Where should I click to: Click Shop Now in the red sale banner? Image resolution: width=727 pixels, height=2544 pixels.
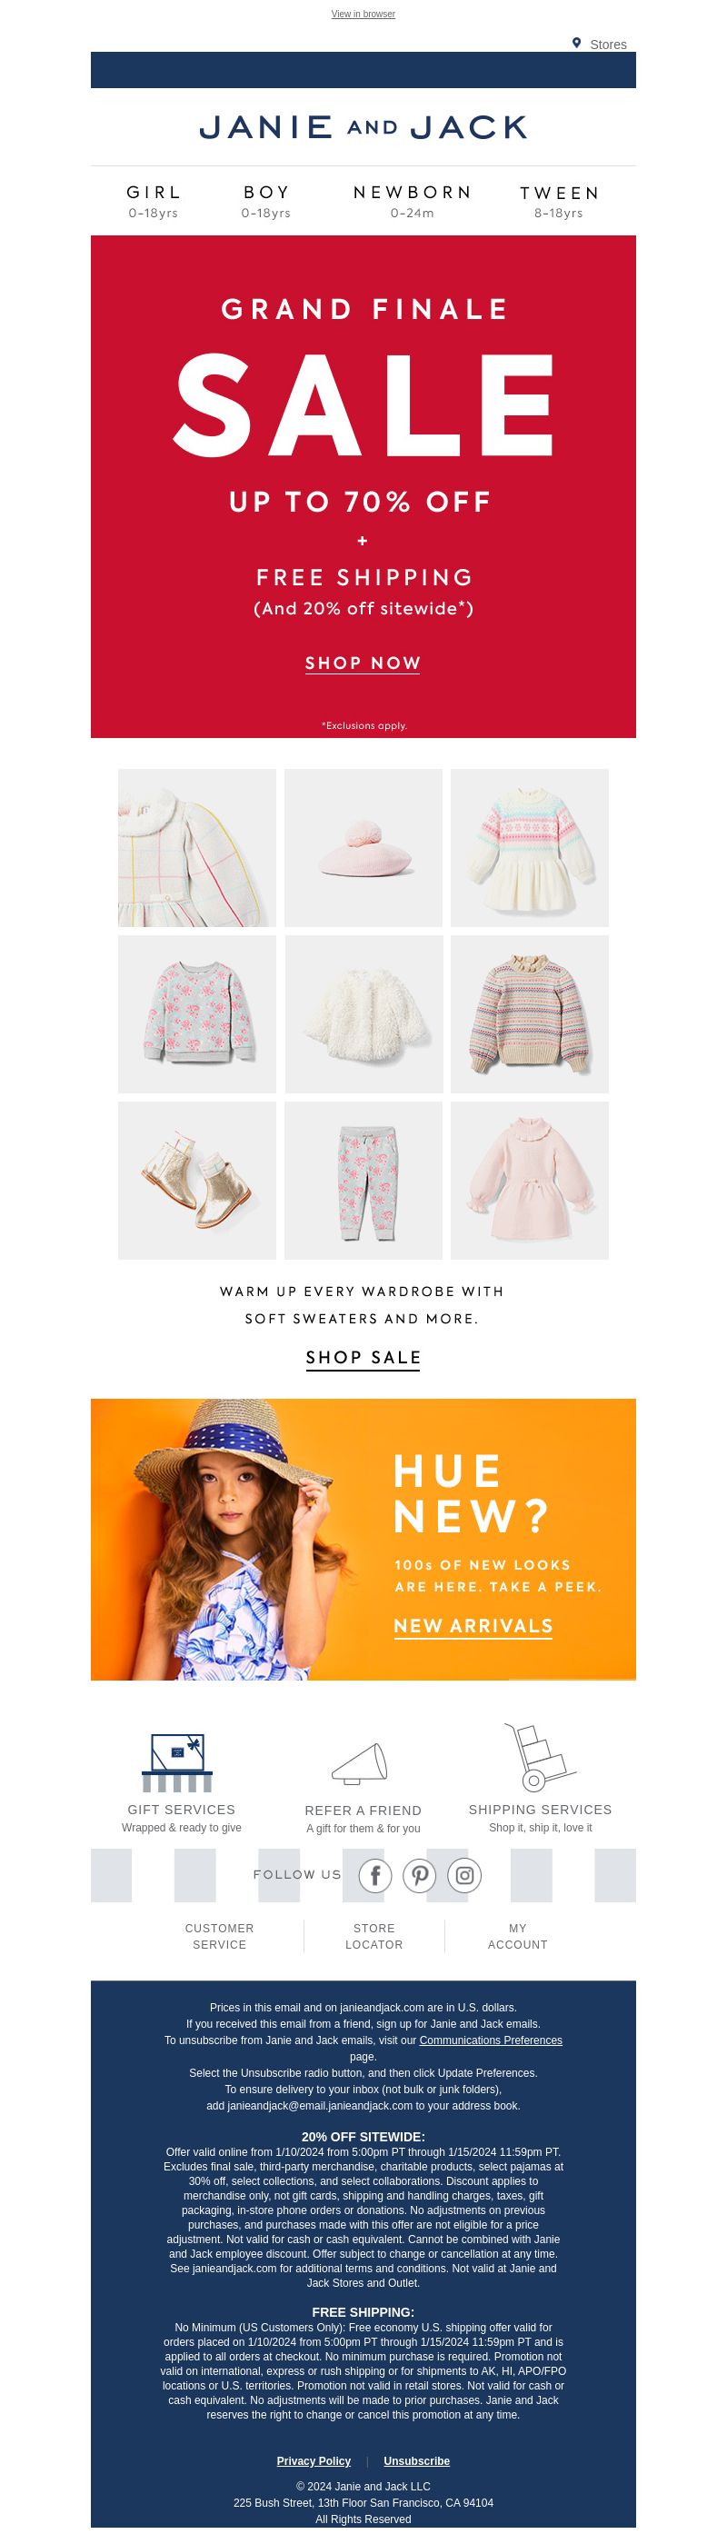coord(363,663)
